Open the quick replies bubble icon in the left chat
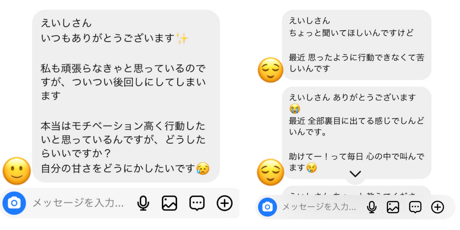460x230 pixels. pos(197,203)
